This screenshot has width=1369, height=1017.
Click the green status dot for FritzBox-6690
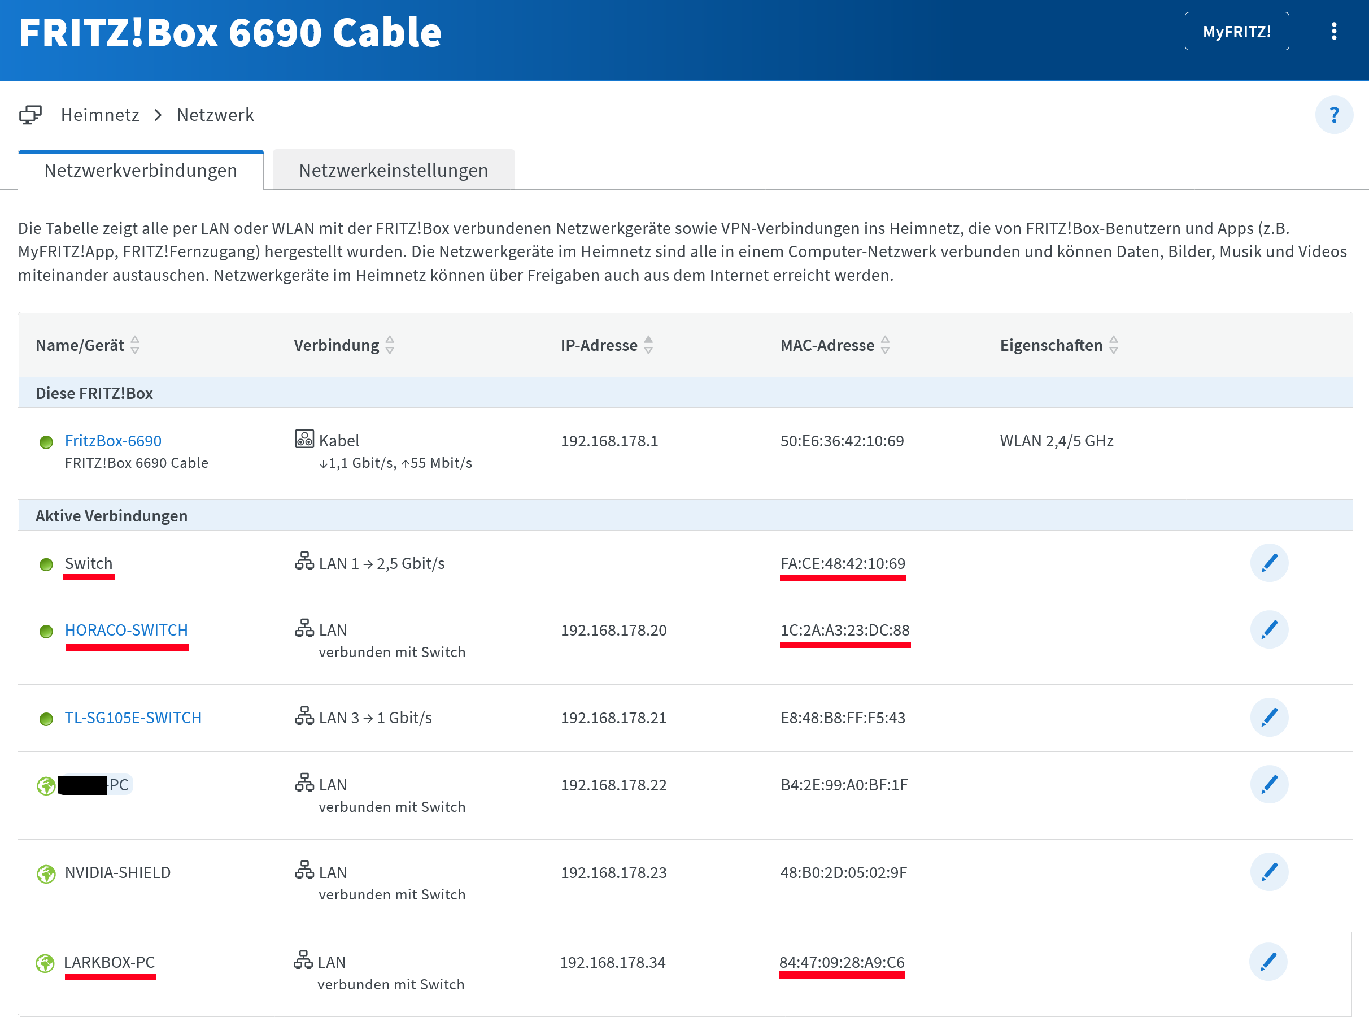point(46,442)
